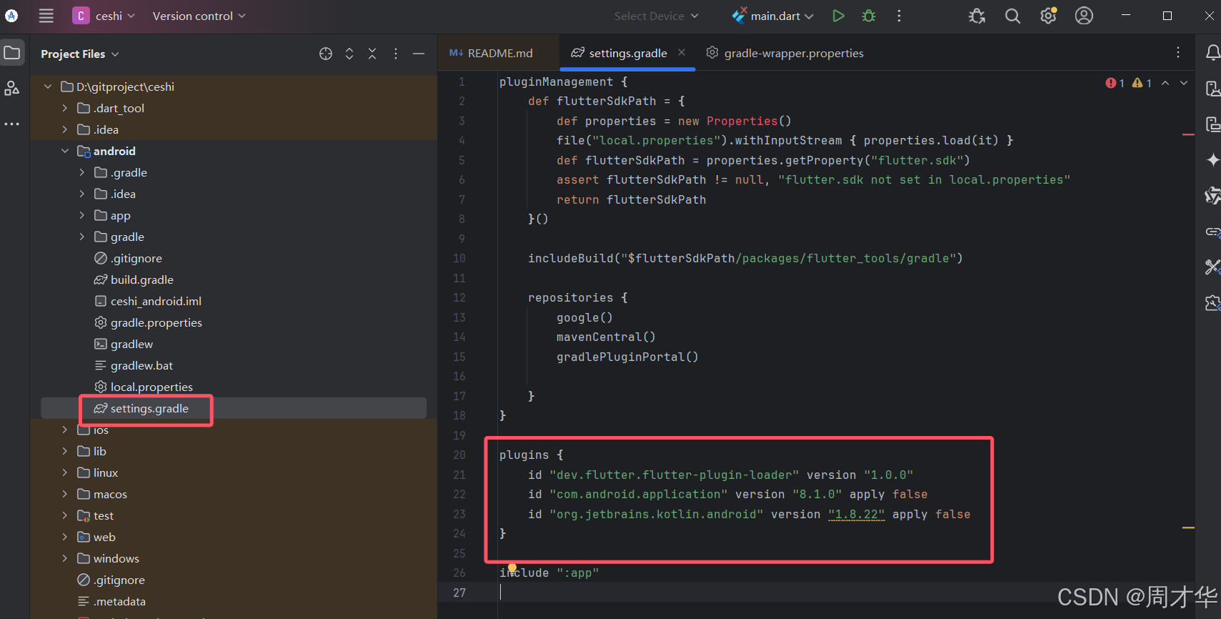The width and height of the screenshot is (1221, 619).
Task: Open the main hamburger menu
Action: click(x=46, y=16)
